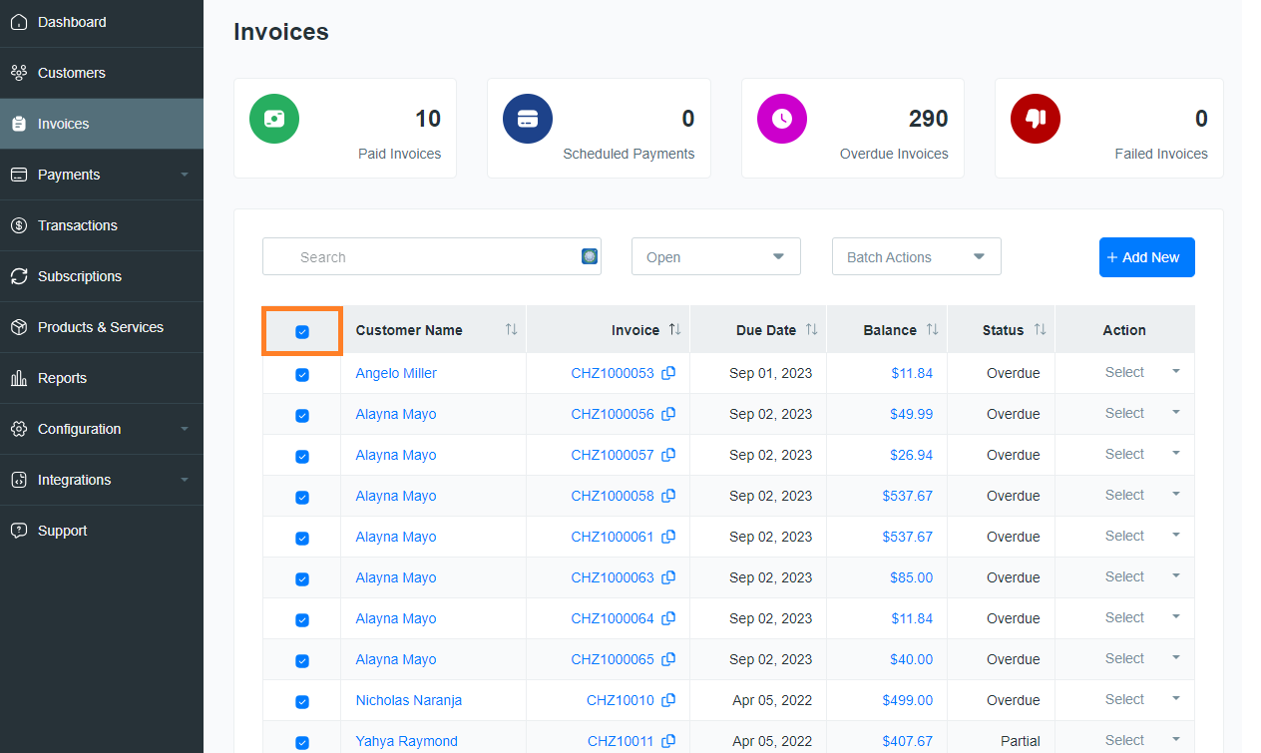Open Transactions page from sidebar
The width and height of the screenshot is (1261, 753).
coord(102,225)
